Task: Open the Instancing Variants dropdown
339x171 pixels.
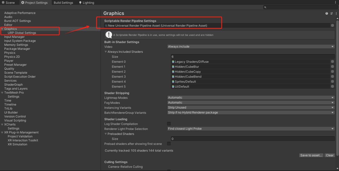Action: coord(251,108)
